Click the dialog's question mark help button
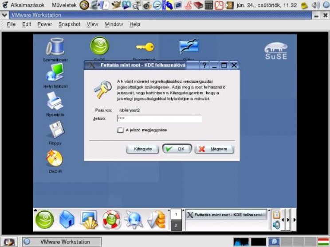Screen dimensions: 330x247 coord(204,66)
